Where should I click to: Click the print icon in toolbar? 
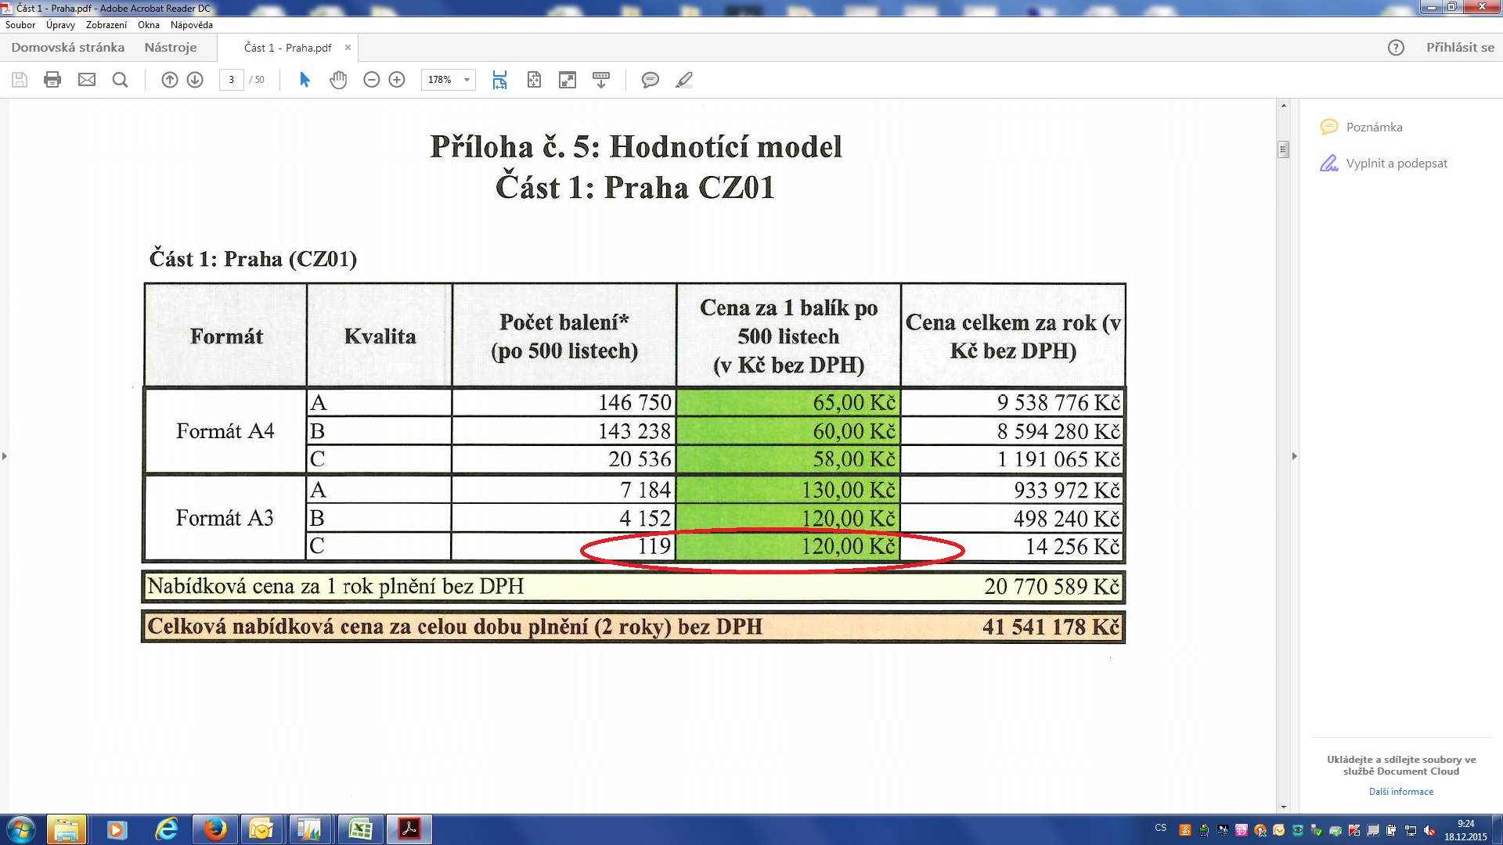(52, 80)
